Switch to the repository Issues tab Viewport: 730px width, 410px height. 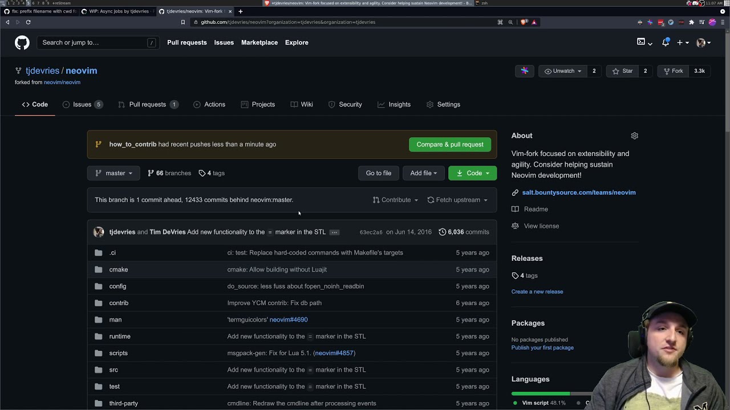pyautogui.click(x=82, y=104)
